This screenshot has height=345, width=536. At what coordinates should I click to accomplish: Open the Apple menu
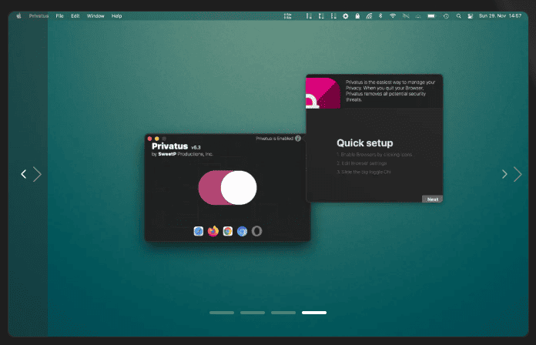18,16
